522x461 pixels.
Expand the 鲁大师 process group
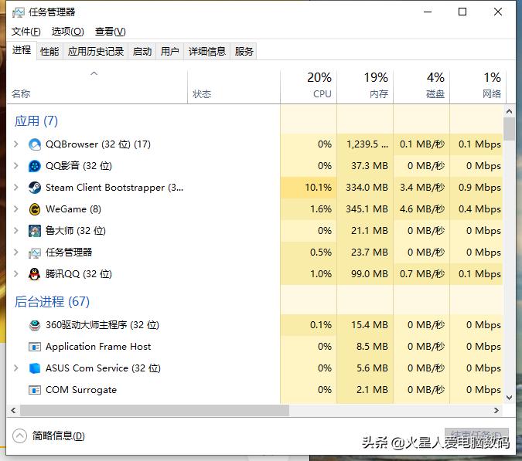(x=15, y=230)
